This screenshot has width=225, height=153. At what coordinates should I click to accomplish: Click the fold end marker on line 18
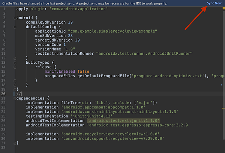pyautogui.click(x=15, y=85)
